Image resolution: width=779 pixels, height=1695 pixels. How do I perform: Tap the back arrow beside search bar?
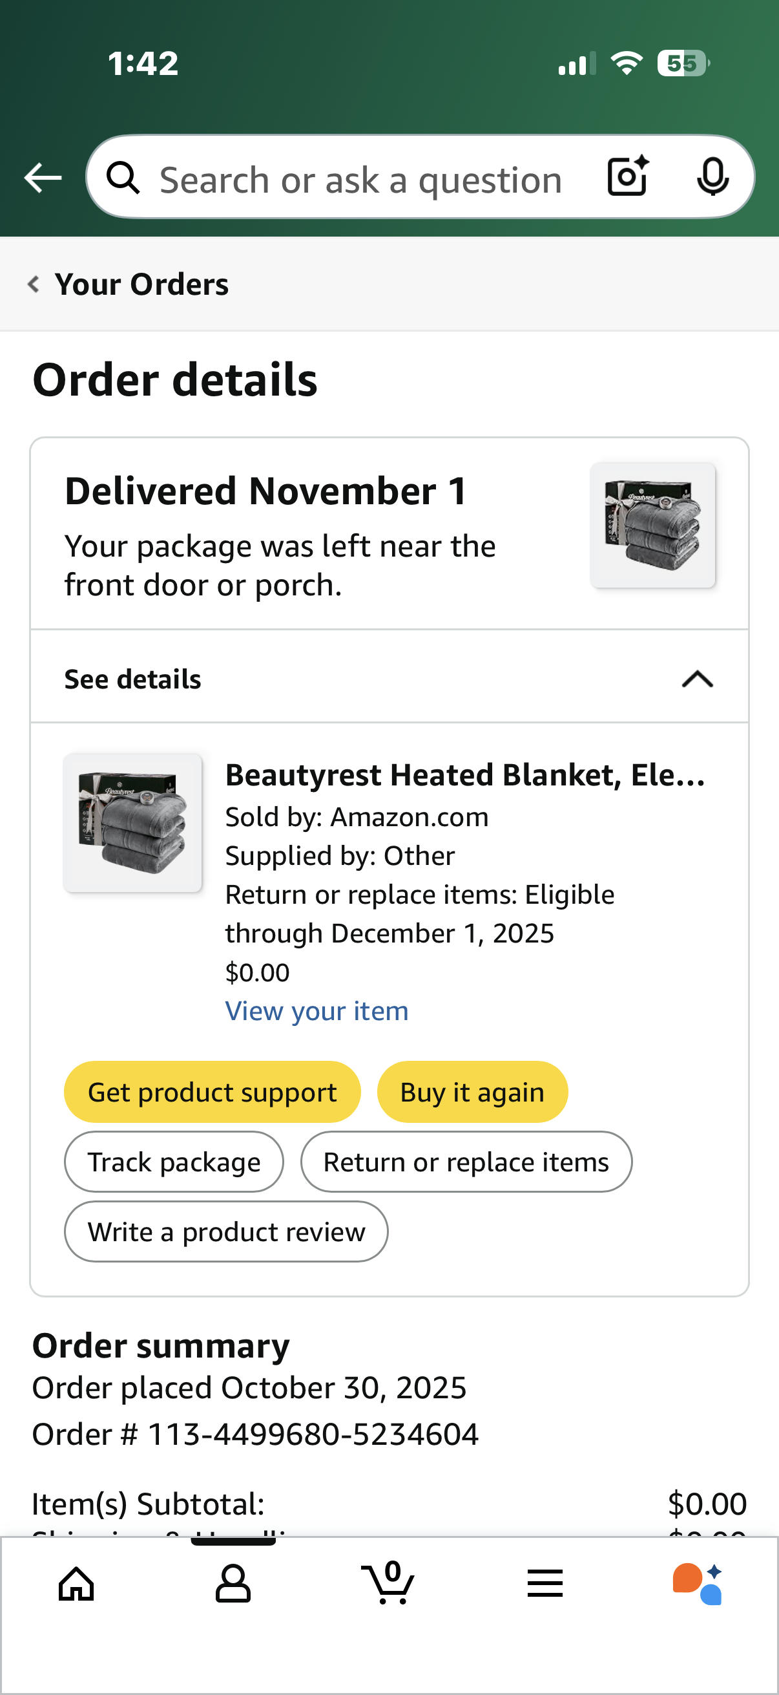click(x=43, y=178)
